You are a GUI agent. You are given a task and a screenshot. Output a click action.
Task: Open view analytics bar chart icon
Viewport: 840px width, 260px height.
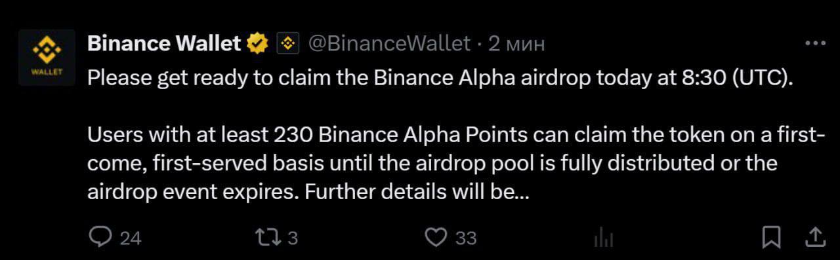pos(603,238)
